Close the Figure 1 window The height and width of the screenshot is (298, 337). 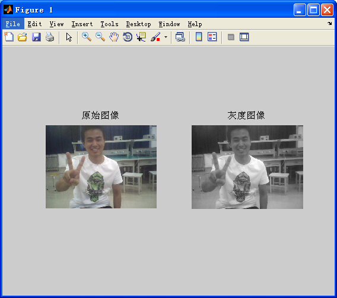[327, 10]
